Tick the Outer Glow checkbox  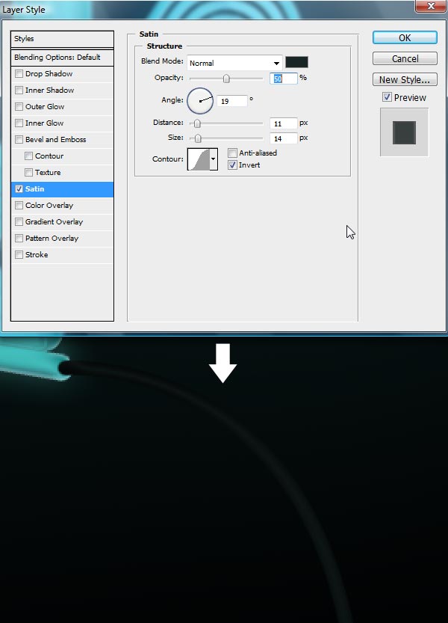(19, 106)
